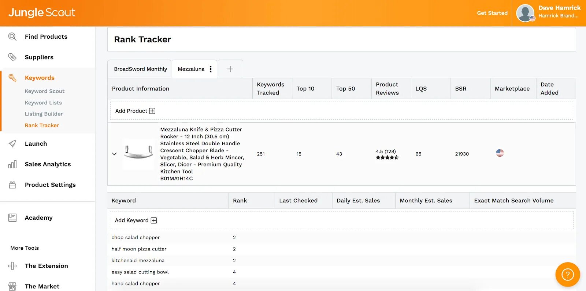The height and width of the screenshot is (291, 586).
Task: Click the plus icon to add new tab
Action: 230,69
